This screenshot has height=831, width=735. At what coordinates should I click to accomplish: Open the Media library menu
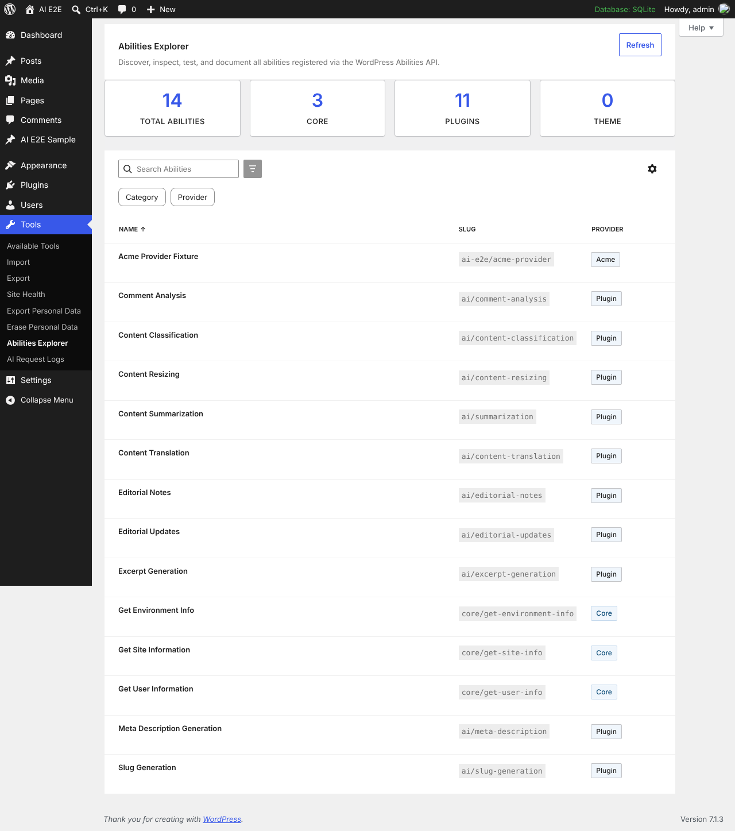(46, 80)
